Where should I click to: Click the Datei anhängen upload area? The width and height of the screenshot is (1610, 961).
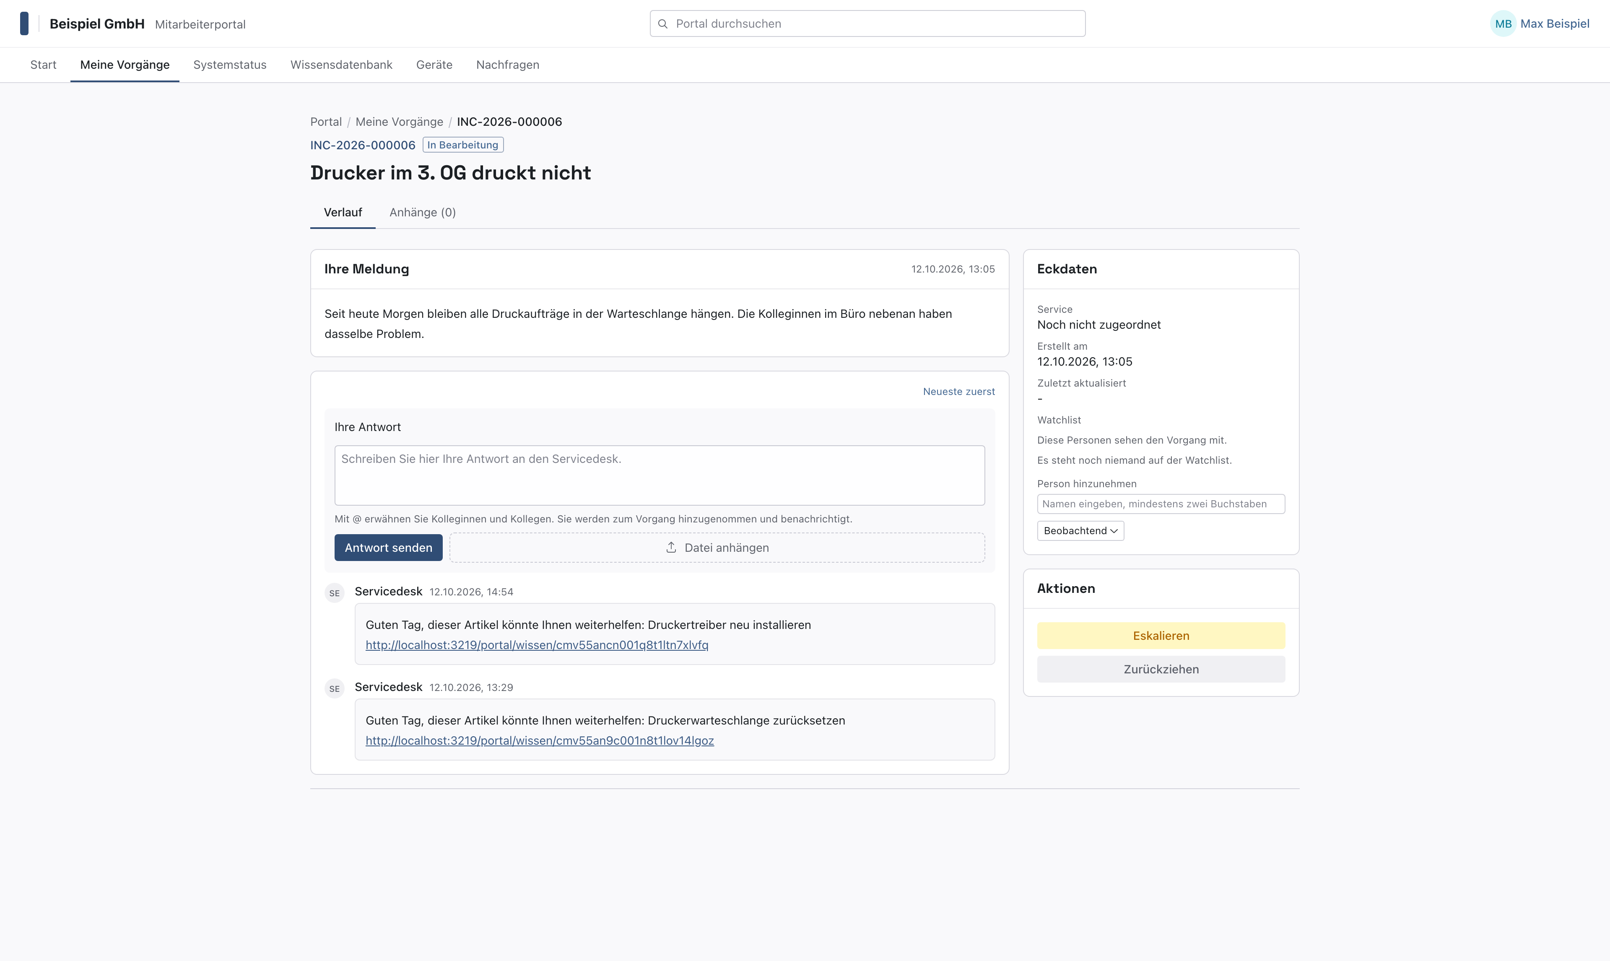click(x=717, y=547)
